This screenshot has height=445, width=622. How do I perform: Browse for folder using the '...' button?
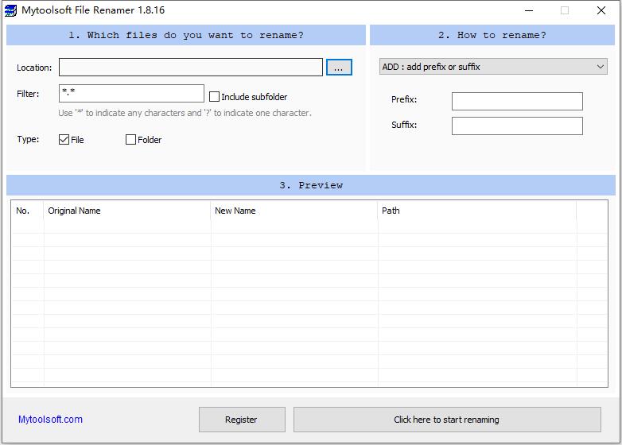pyautogui.click(x=339, y=68)
